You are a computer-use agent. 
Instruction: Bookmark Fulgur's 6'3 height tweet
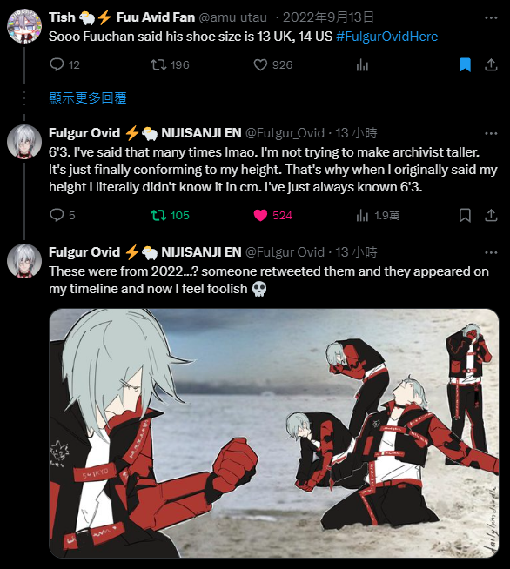pyautogui.click(x=465, y=215)
